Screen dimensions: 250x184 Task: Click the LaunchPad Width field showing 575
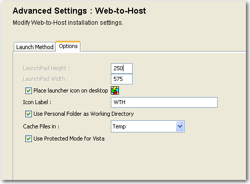[121, 79]
